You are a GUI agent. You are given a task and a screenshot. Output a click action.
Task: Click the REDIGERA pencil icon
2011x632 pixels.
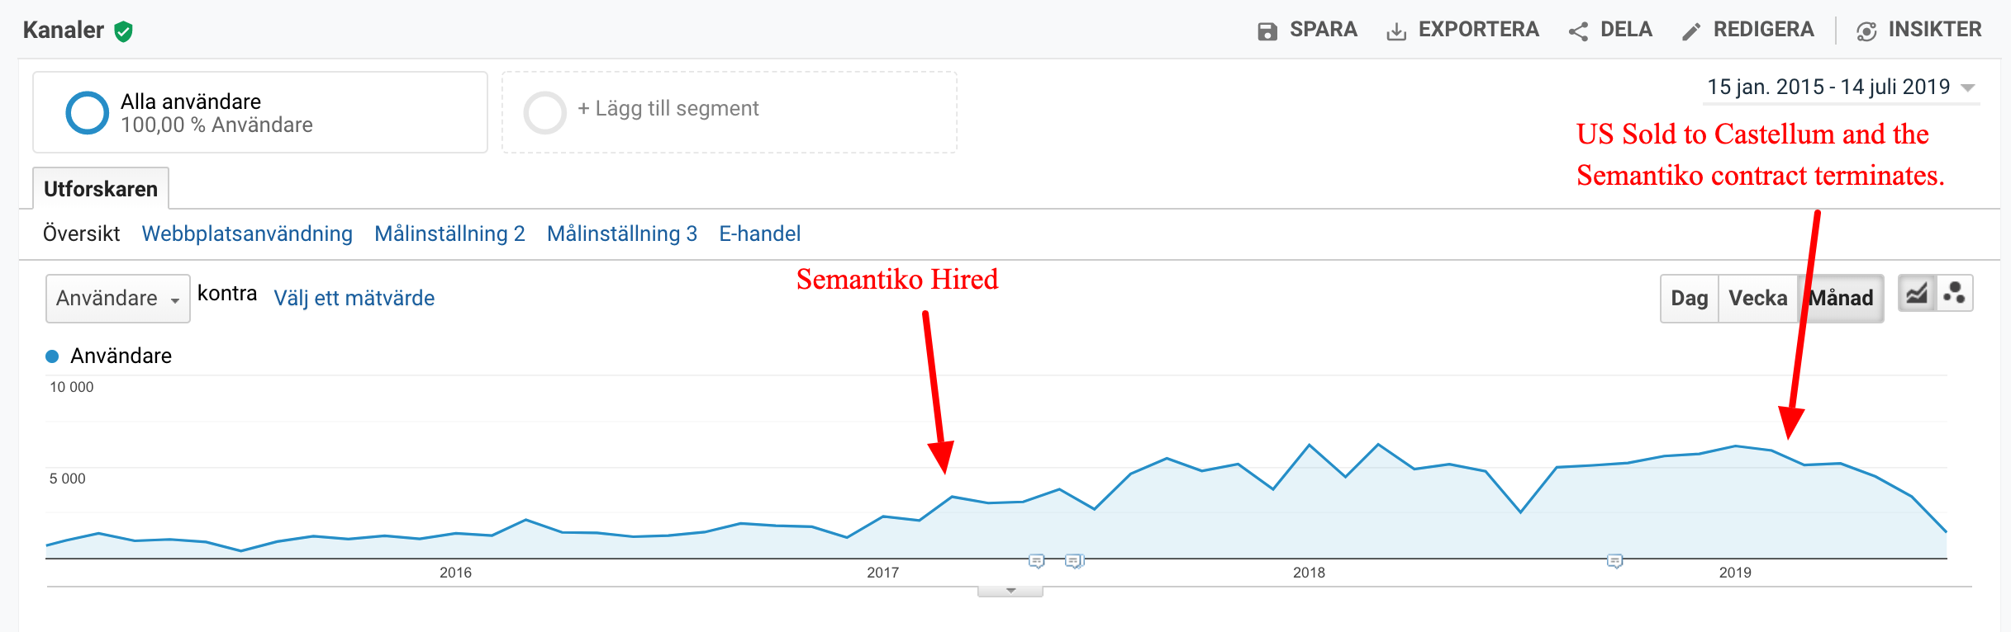1691,31
